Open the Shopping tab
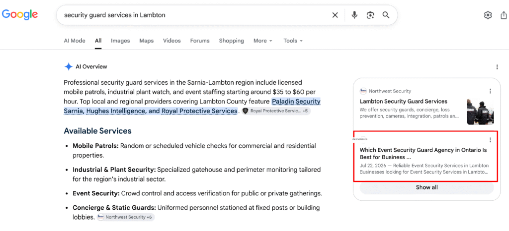This screenshot has width=509, height=231. [x=232, y=41]
